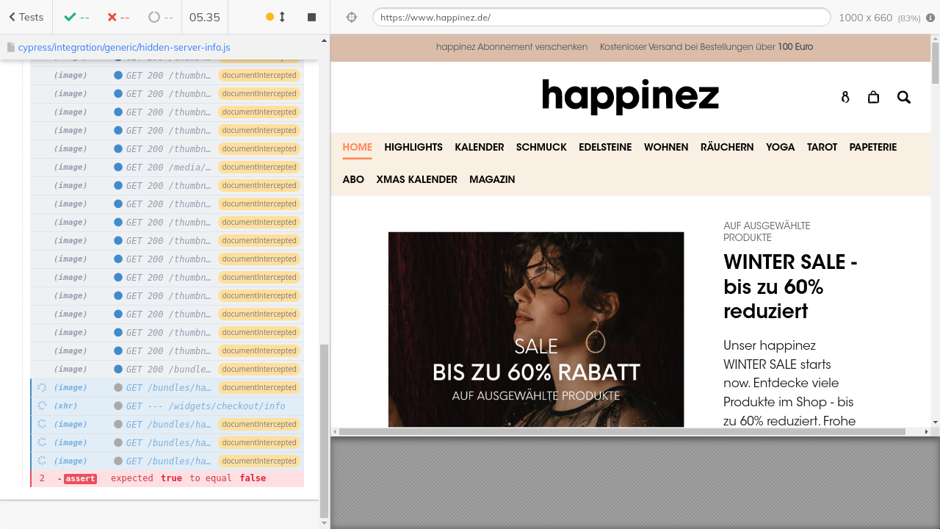Toggle the auto-scrolling arrows icon
This screenshot has width=940, height=529.
(282, 17)
